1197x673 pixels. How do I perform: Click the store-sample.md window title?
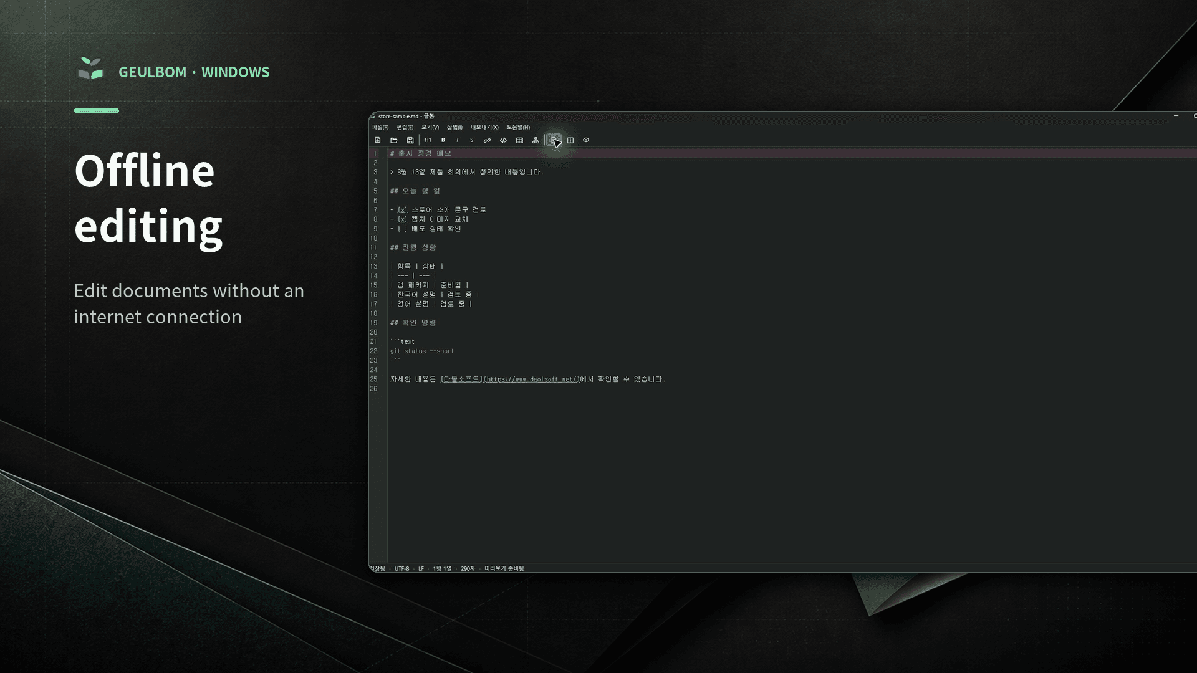point(406,116)
